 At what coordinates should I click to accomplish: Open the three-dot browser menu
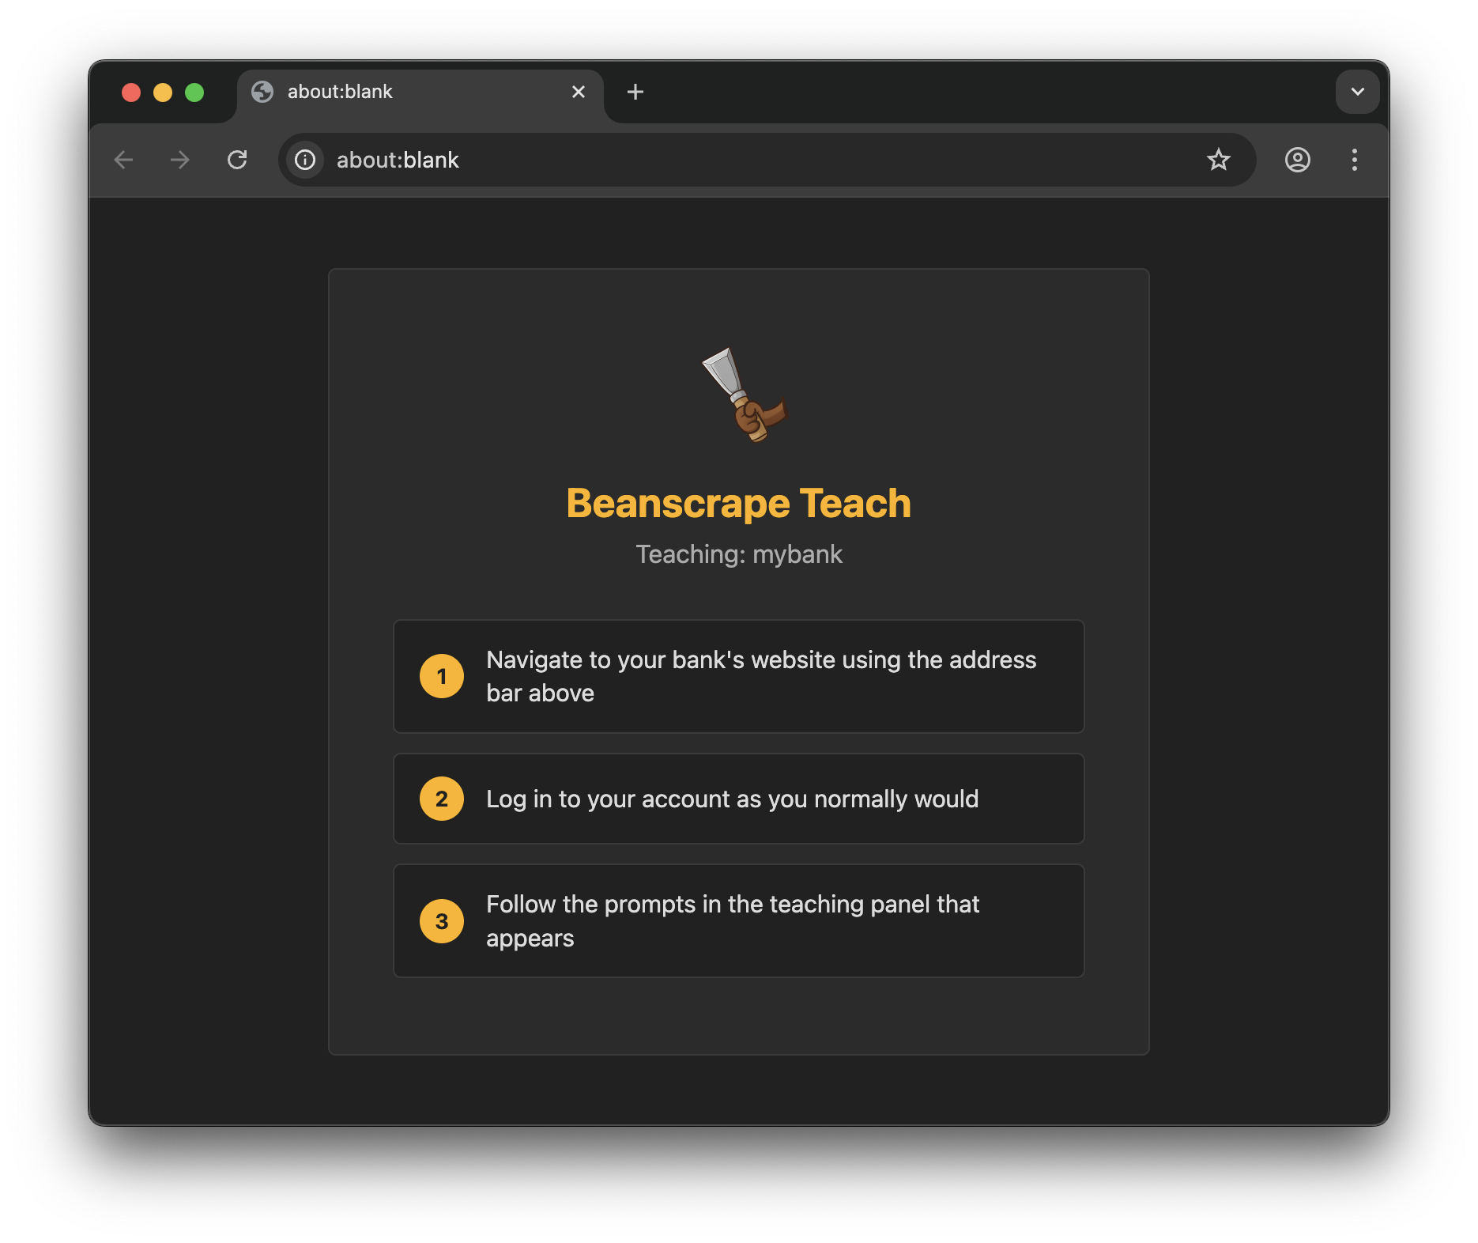pyautogui.click(x=1354, y=161)
